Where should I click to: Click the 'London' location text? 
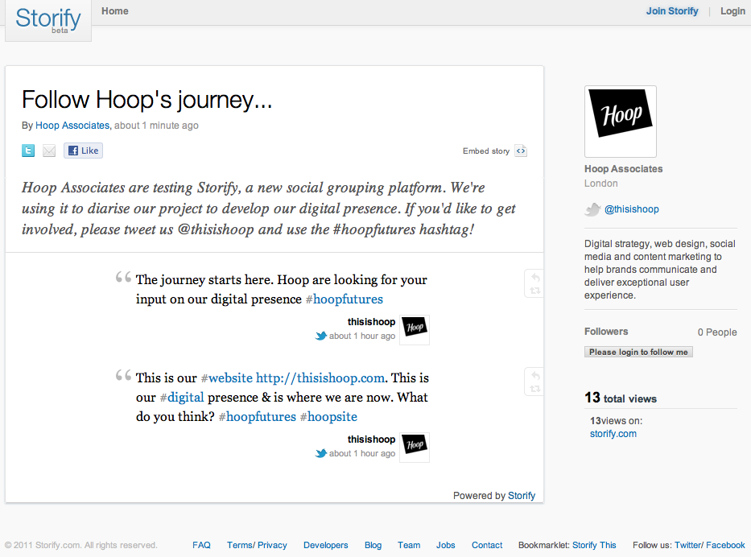pos(601,184)
